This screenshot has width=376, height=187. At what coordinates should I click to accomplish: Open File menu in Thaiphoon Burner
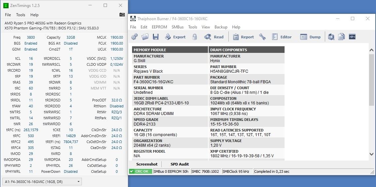coord(133,27)
